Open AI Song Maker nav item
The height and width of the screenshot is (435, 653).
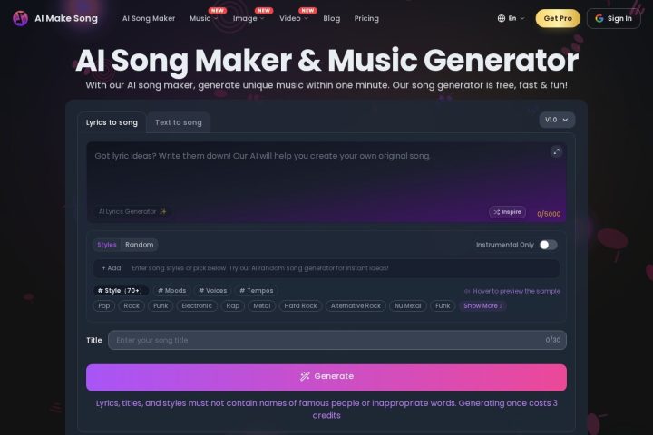pyautogui.click(x=149, y=18)
